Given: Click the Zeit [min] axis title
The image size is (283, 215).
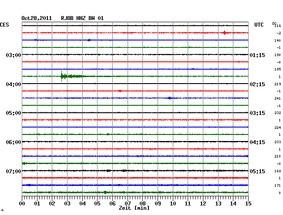Looking at the screenshot, I should tap(134, 208).
